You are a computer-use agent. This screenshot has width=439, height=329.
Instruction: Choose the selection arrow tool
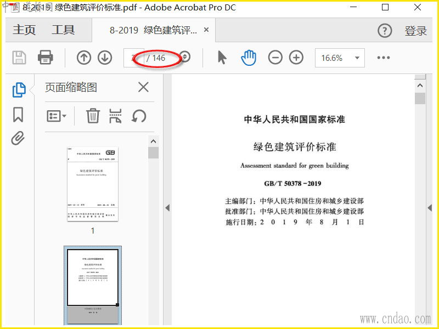click(x=222, y=58)
